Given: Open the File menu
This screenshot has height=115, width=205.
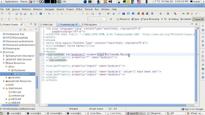Looking at the screenshot, I should pyautogui.click(x=2, y=9).
